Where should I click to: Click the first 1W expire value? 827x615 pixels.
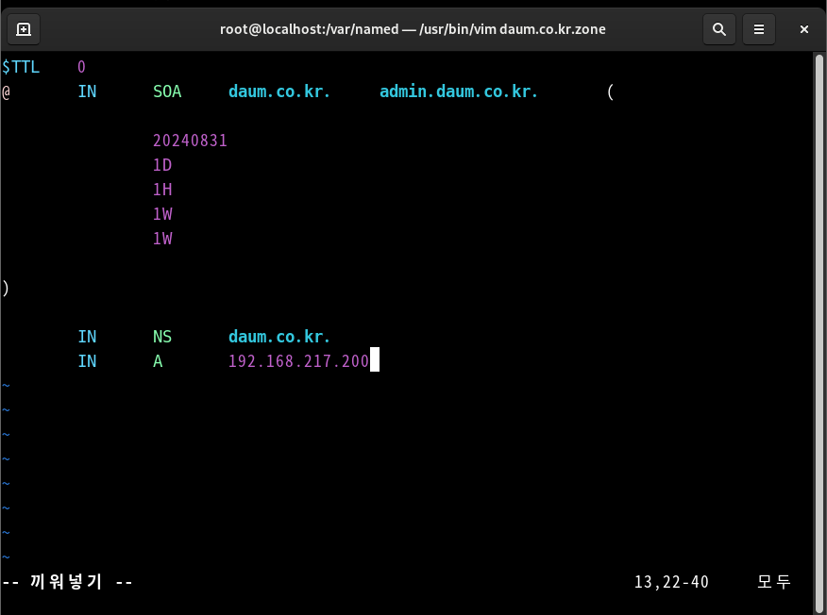pos(162,214)
